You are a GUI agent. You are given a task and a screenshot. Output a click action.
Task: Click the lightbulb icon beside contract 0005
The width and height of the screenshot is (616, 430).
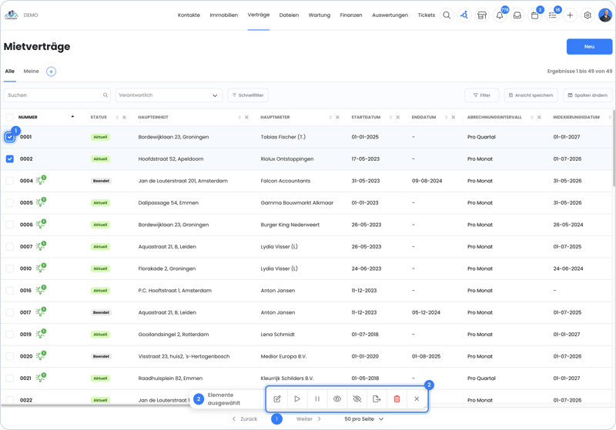pos(41,202)
